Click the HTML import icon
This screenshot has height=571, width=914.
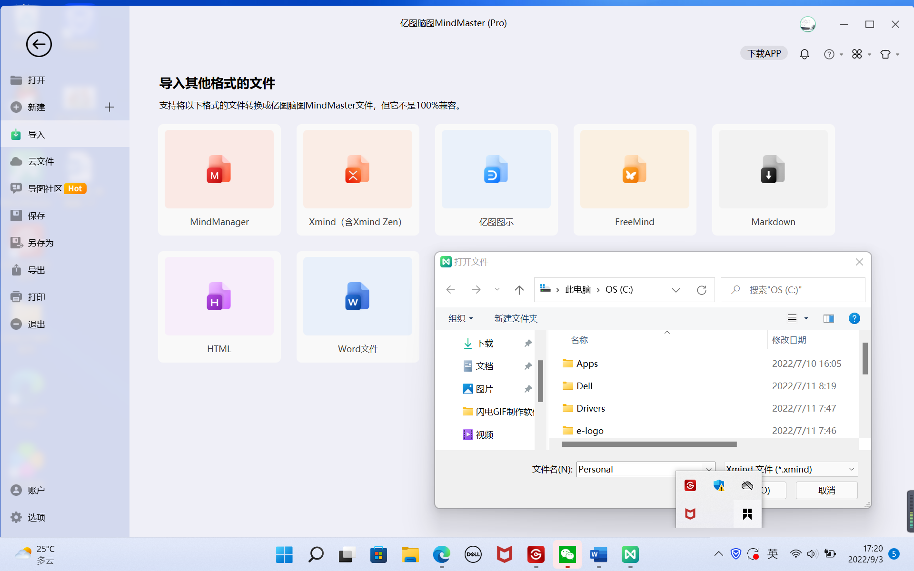(x=219, y=296)
